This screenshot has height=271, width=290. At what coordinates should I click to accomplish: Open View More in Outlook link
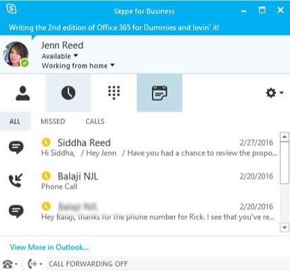(x=49, y=247)
